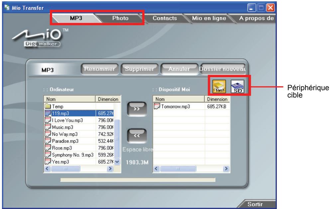
Task: Click the Tomorrow.mp3 file icon
Action: (157, 106)
